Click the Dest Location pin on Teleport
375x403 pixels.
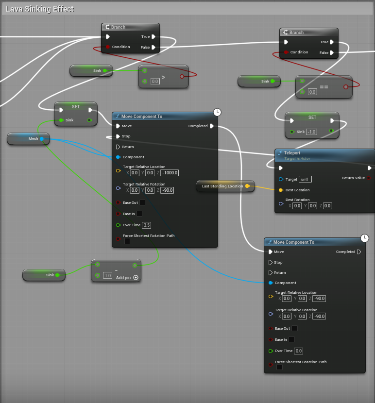(x=281, y=190)
